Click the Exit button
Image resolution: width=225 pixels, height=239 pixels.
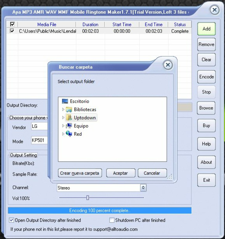coord(206,180)
